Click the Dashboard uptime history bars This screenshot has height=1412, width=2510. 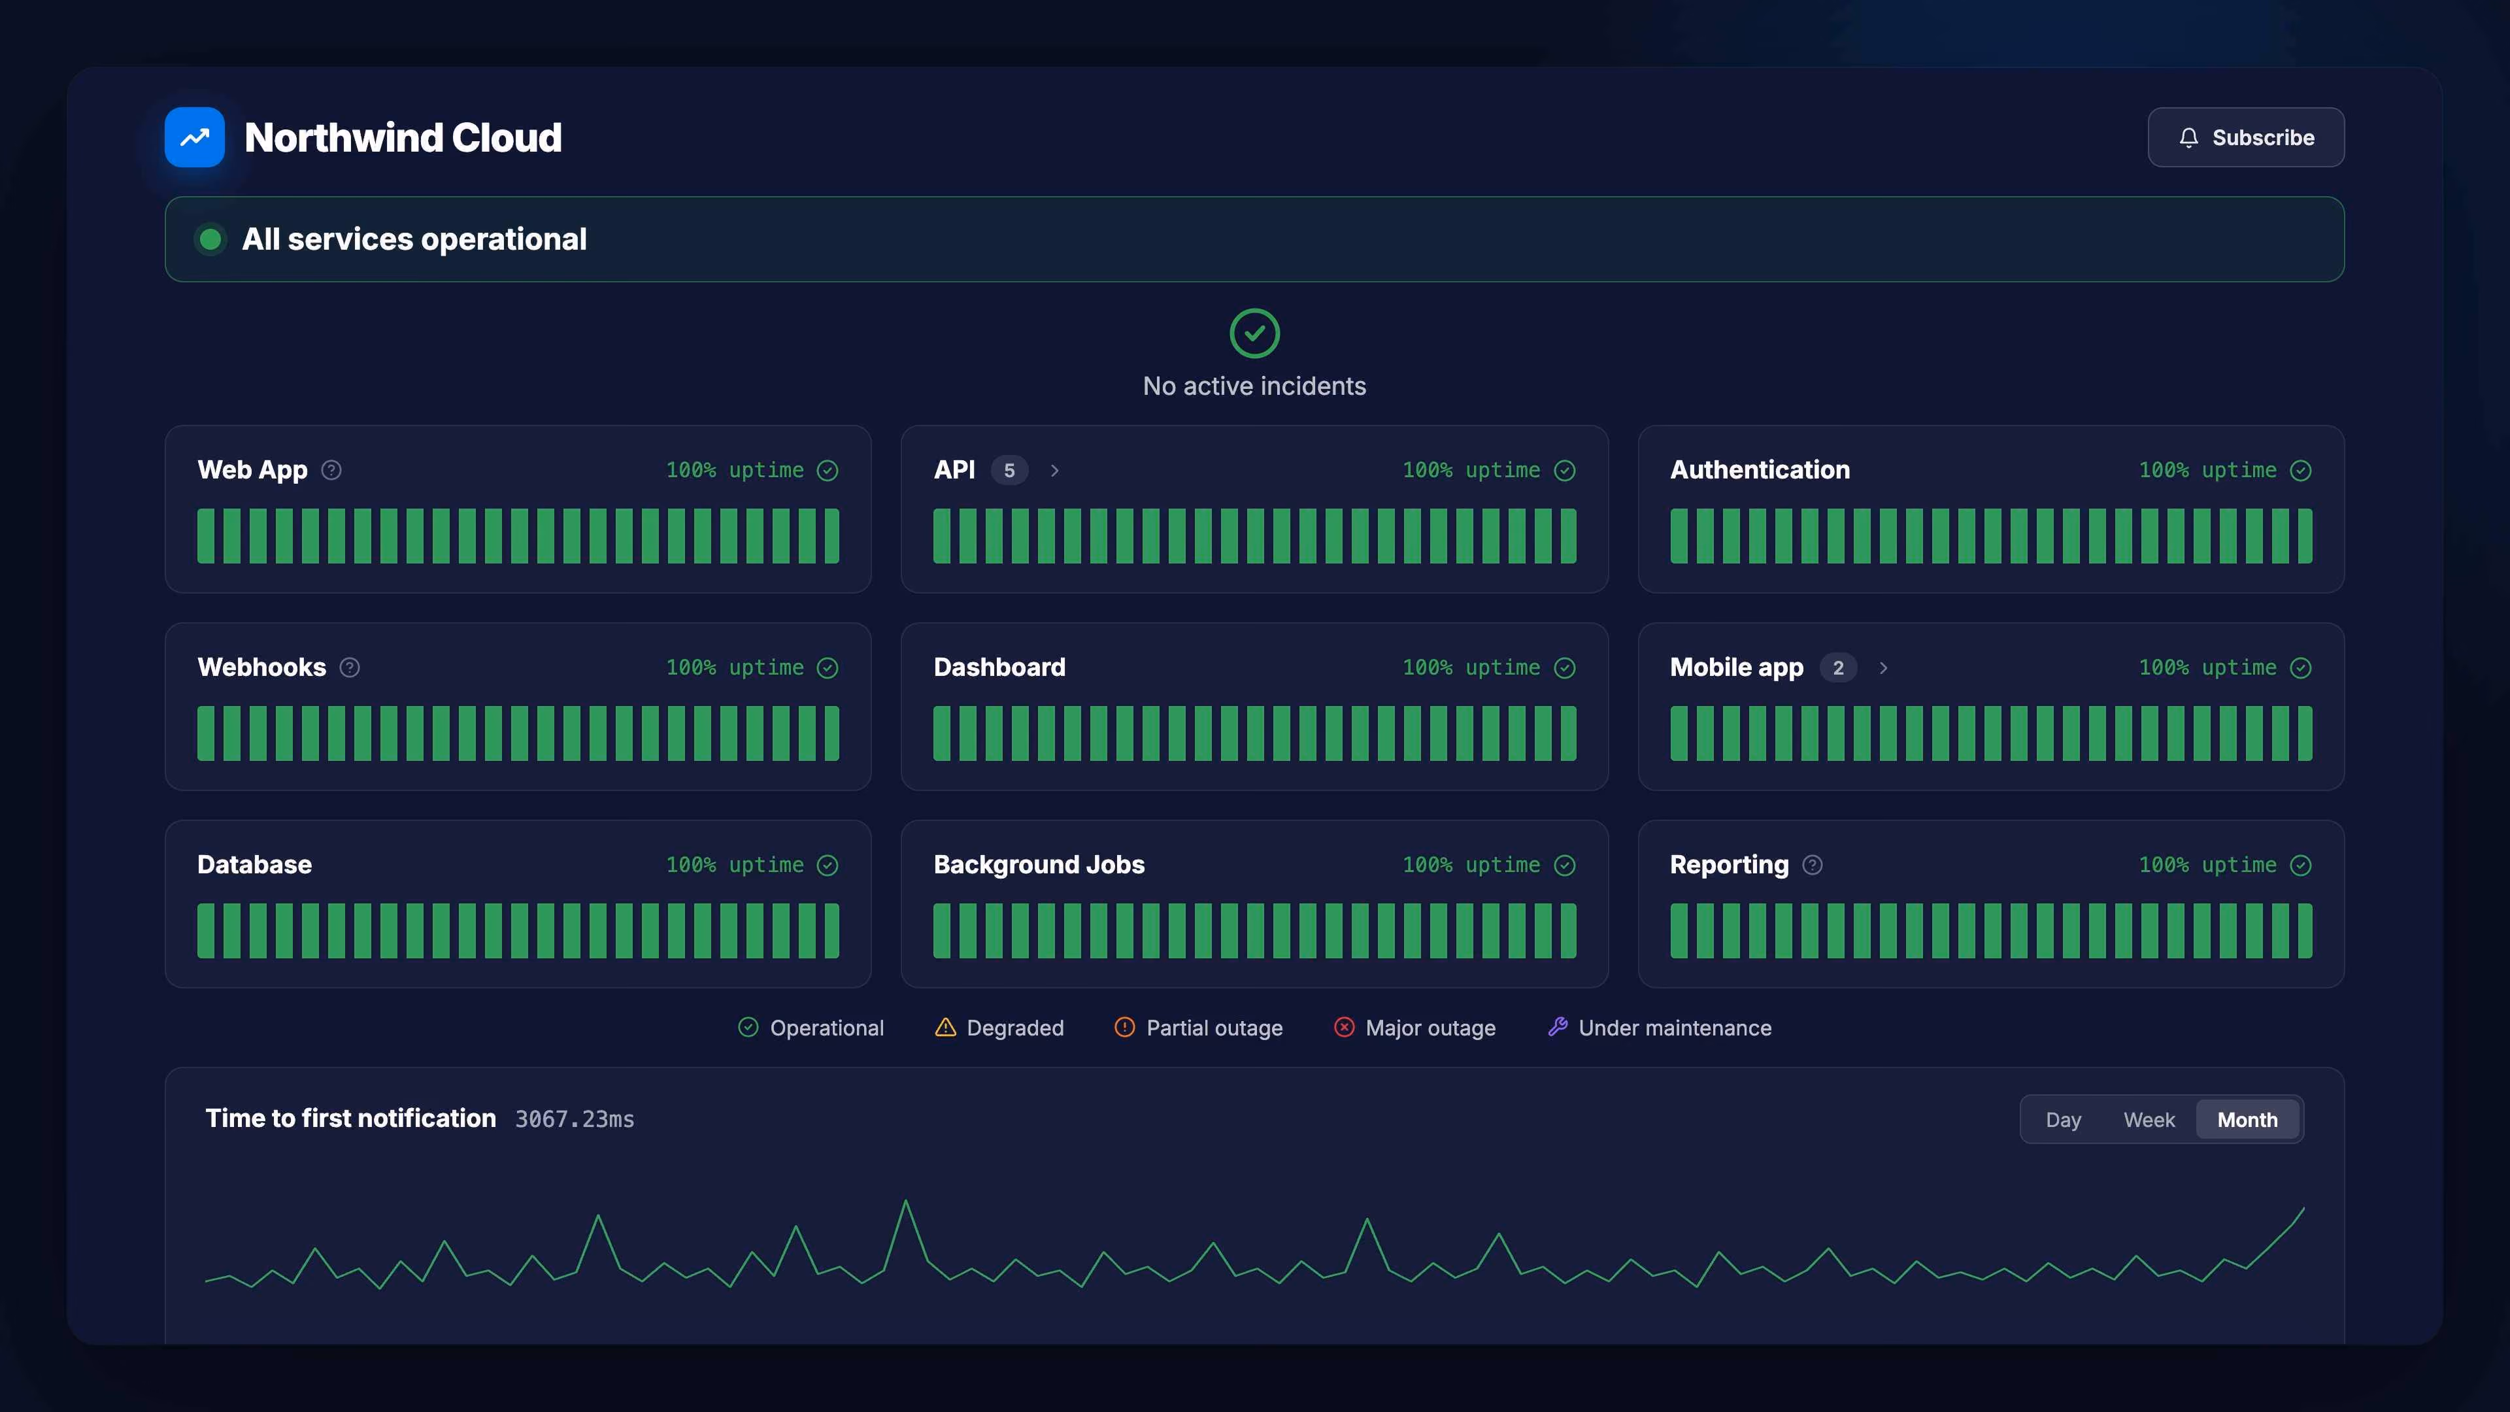coord(1255,733)
